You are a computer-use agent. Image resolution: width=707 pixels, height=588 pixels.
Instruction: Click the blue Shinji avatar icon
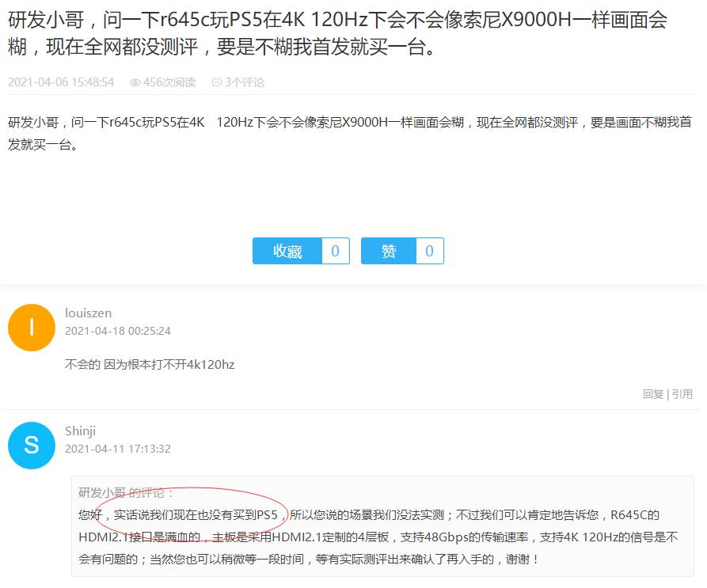coord(32,446)
